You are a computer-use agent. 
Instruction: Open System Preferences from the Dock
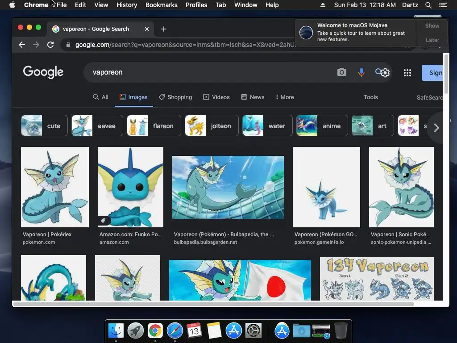click(x=253, y=331)
